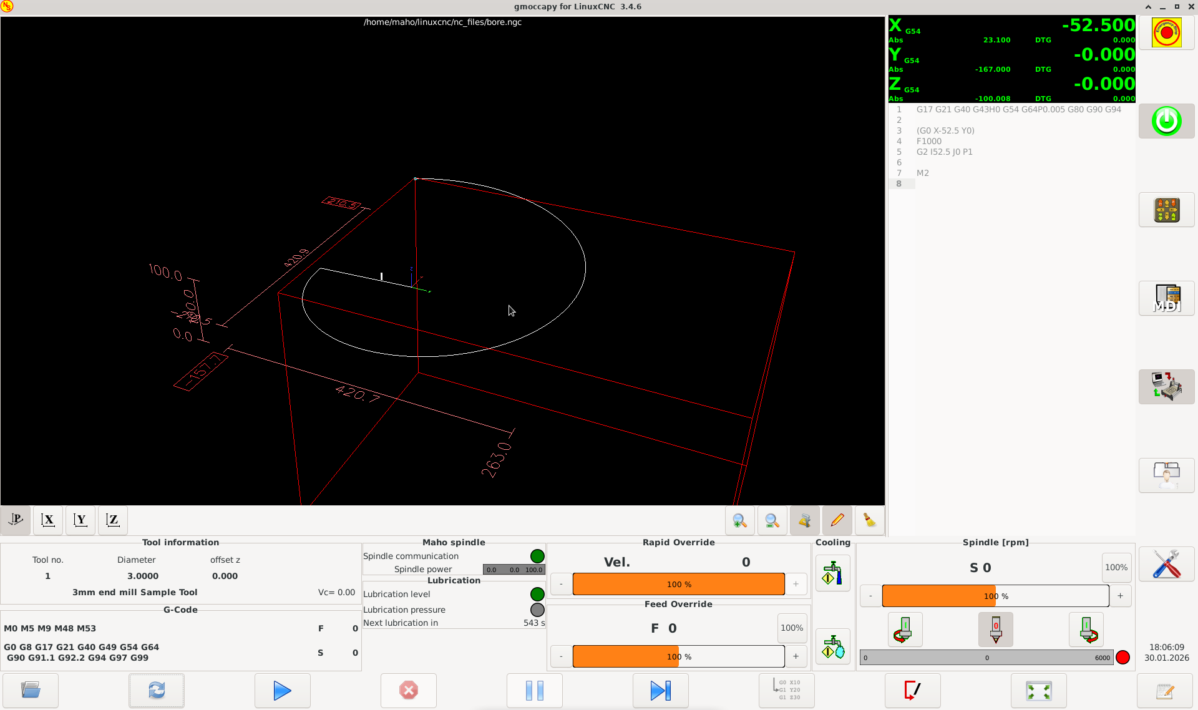
Task: Reset feed override to 100%
Action: [791, 628]
